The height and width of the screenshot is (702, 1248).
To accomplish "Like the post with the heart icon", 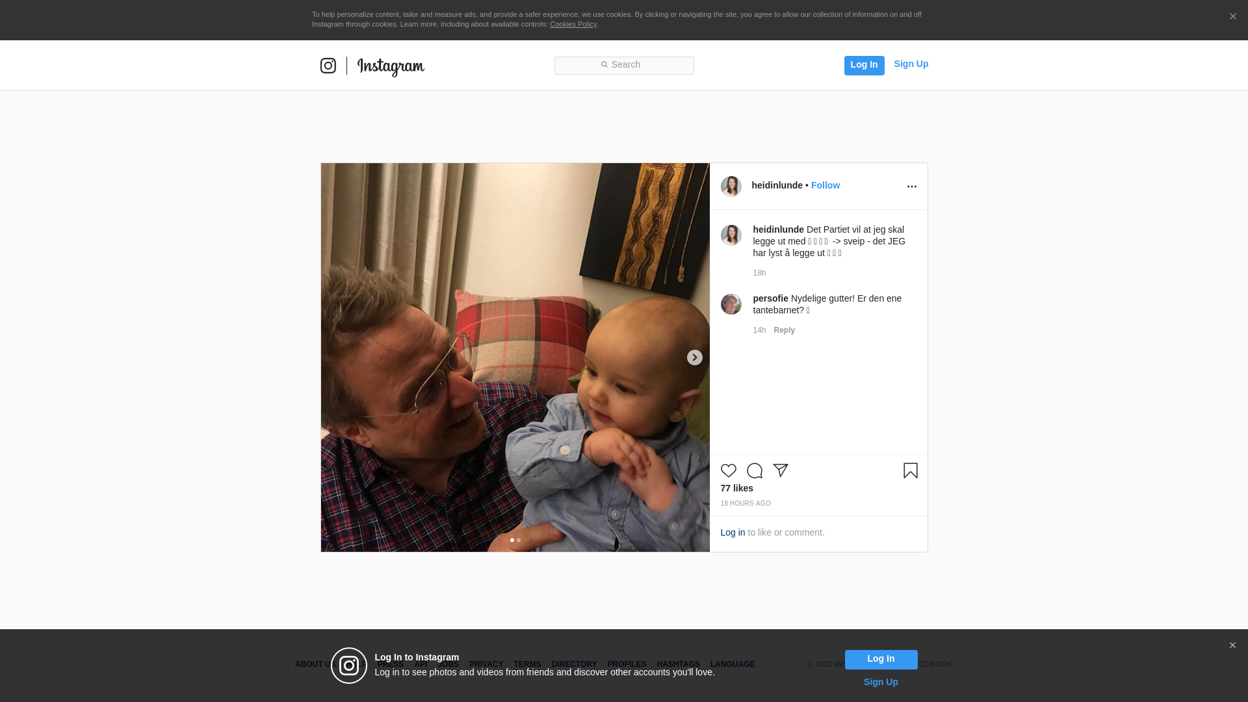I will (x=729, y=471).
